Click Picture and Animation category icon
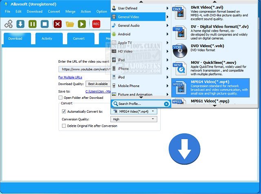Viewport: 261px width, 194px height. pos(114,94)
